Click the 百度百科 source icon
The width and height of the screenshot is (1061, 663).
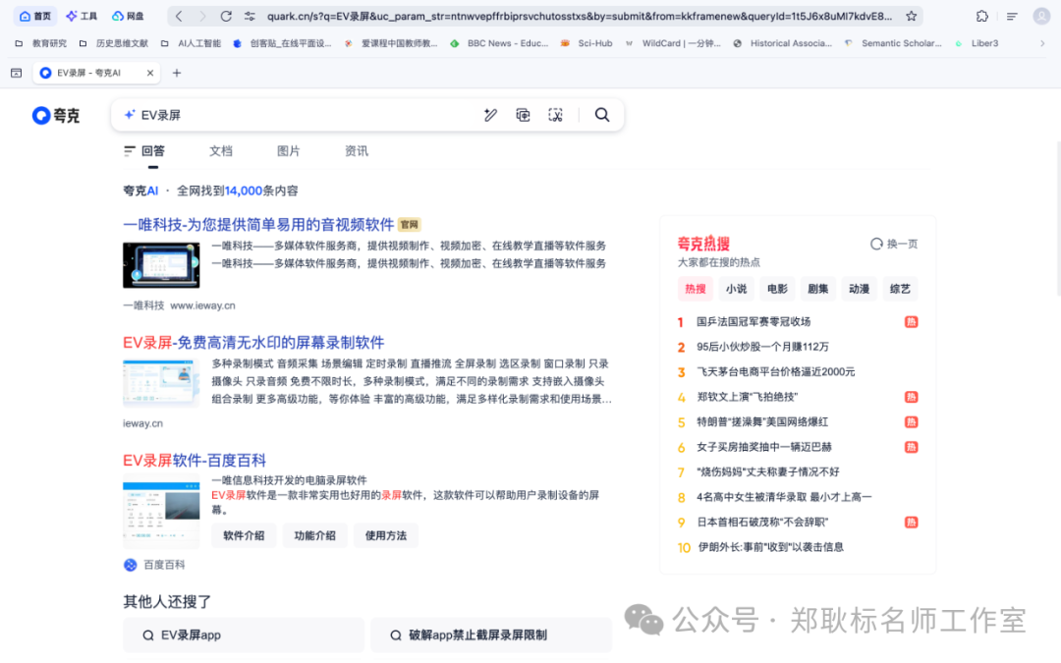130,565
